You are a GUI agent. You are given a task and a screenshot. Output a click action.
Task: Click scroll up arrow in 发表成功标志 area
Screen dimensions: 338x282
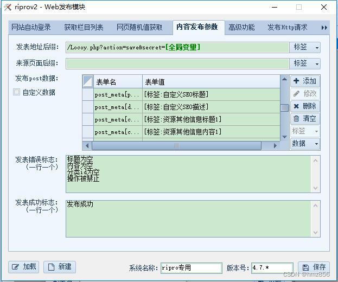(x=315, y=206)
